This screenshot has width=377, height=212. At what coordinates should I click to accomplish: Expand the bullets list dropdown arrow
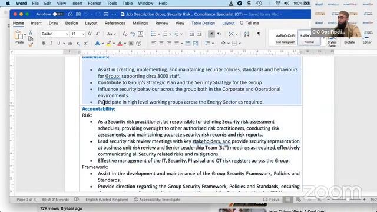click(x=158, y=34)
